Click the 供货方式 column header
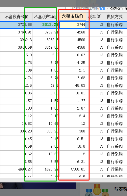This screenshot has width=127, height=196. [115, 17]
